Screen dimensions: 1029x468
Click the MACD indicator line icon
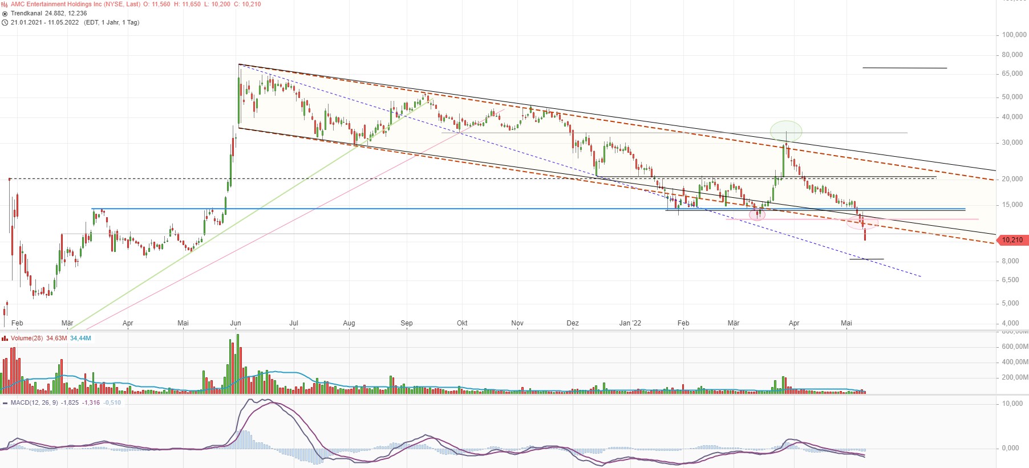pos(5,402)
